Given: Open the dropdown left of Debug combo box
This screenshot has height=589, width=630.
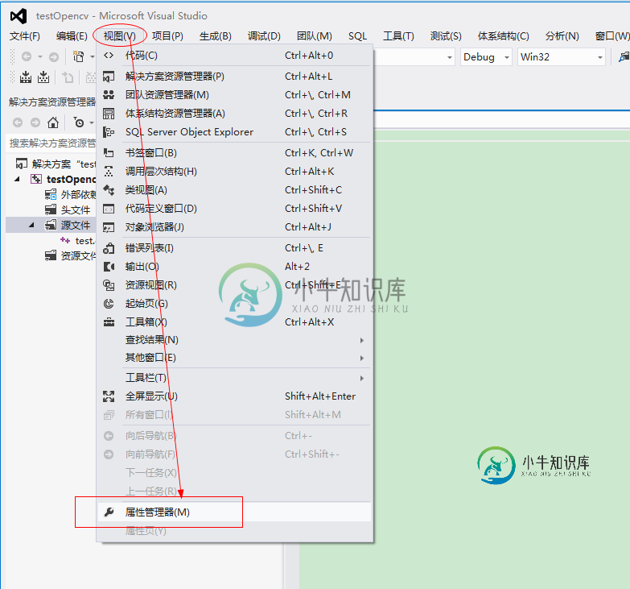Looking at the screenshot, I should click(x=449, y=57).
